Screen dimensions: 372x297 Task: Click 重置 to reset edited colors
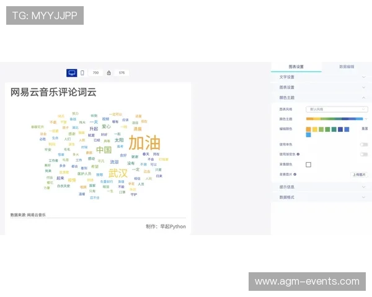[365, 129]
